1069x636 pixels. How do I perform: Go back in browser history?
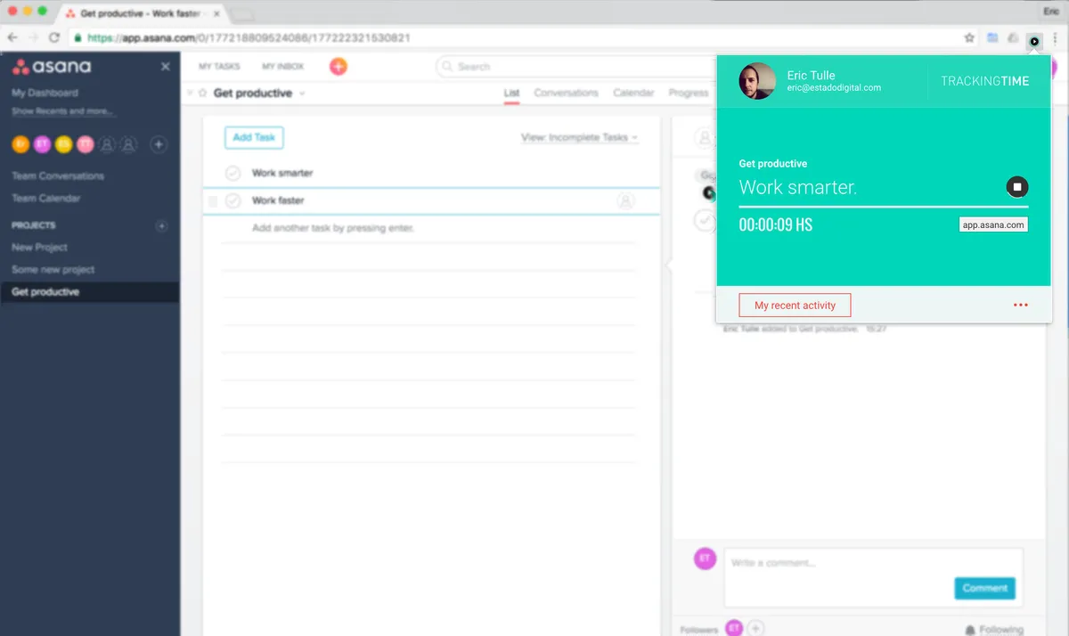(x=12, y=38)
